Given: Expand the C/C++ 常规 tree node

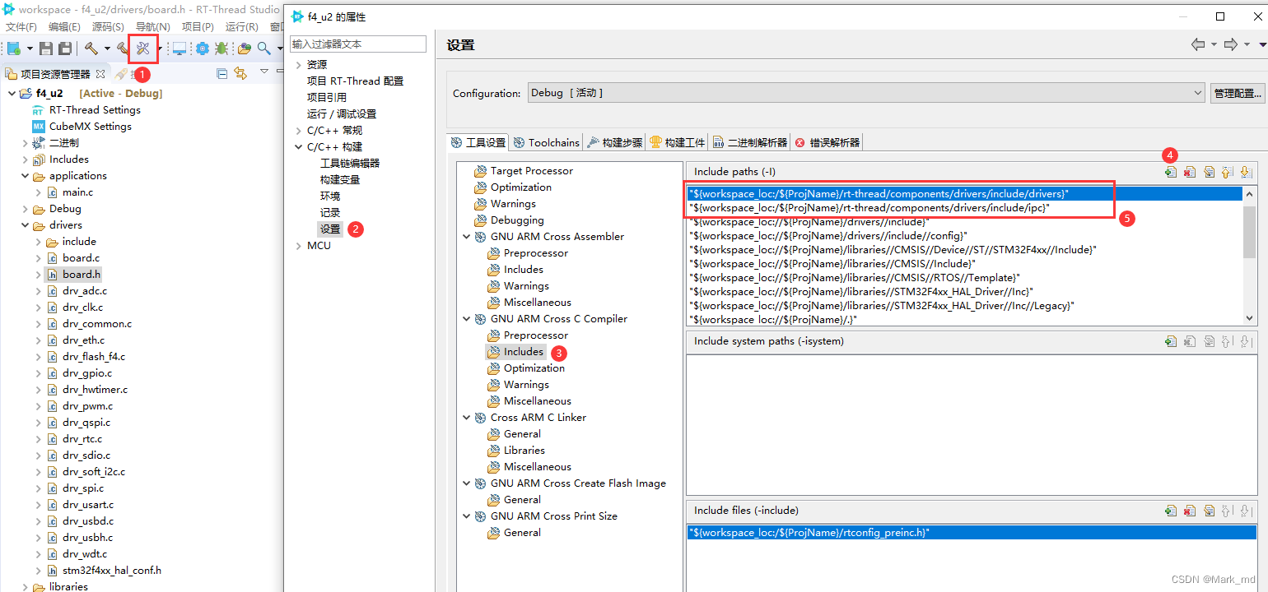Looking at the screenshot, I should (x=298, y=131).
